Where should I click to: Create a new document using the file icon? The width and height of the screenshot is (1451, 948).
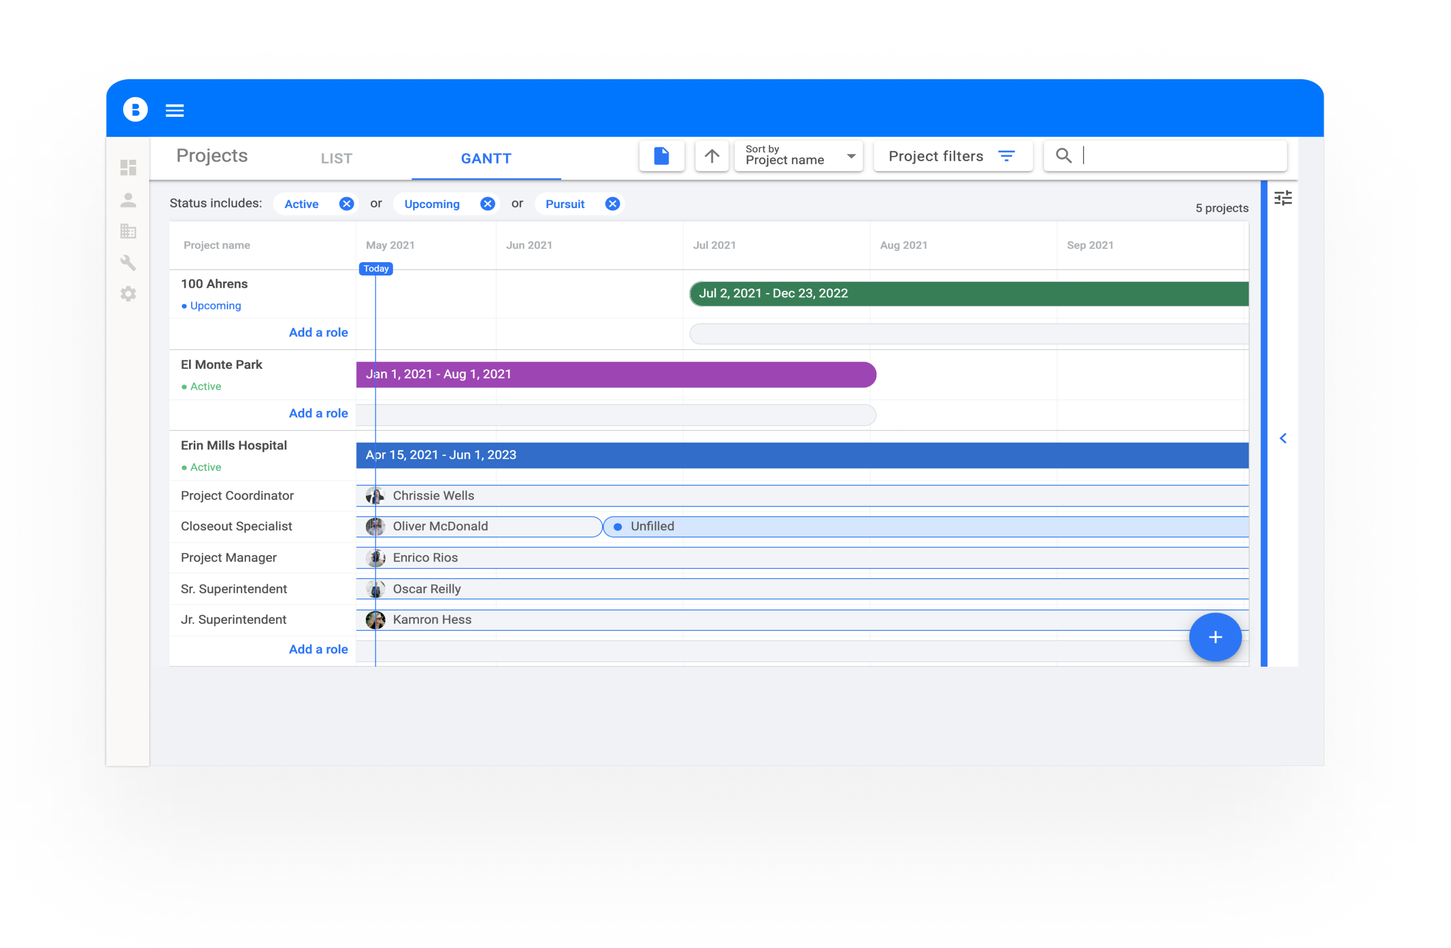[662, 156]
